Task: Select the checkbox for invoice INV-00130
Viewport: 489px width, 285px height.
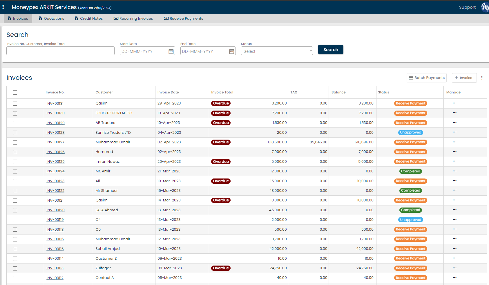Action: pyautogui.click(x=15, y=113)
